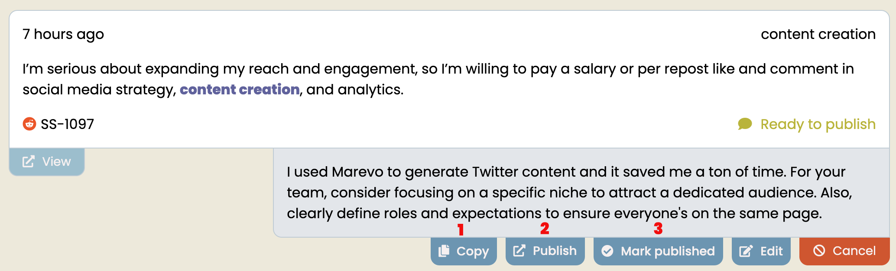
Task: Click the checkmark circle icon on Mark published
Action: coord(607,251)
